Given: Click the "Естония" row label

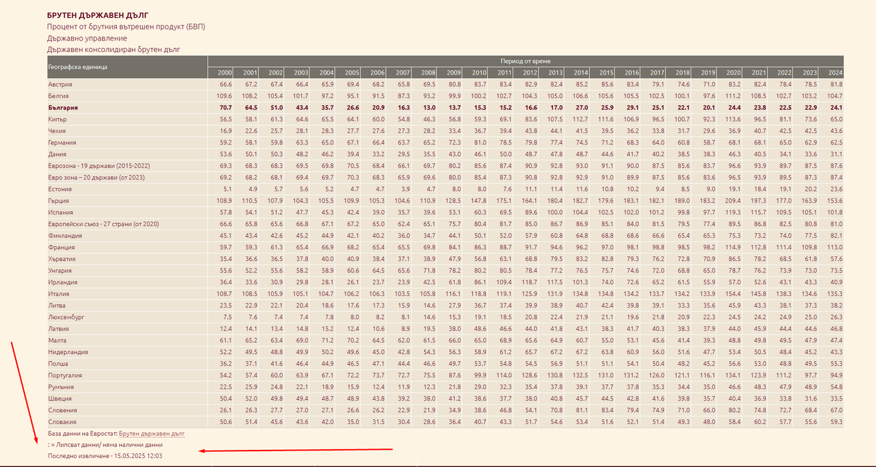Looking at the screenshot, I should coord(60,189).
